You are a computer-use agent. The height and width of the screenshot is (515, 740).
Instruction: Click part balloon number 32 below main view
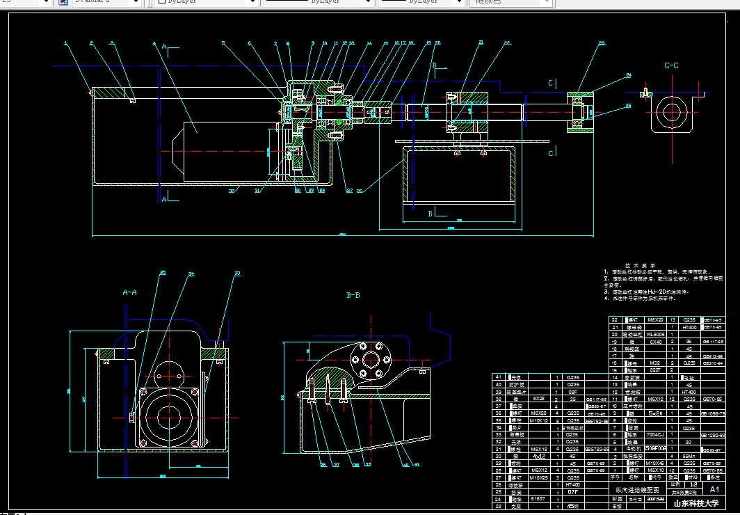click(x=231, y=191)
